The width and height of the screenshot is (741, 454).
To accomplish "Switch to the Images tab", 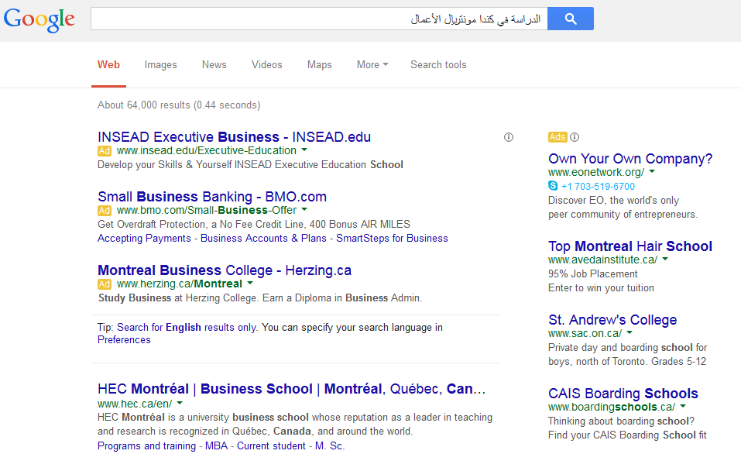I will click(x=160, y=65).
